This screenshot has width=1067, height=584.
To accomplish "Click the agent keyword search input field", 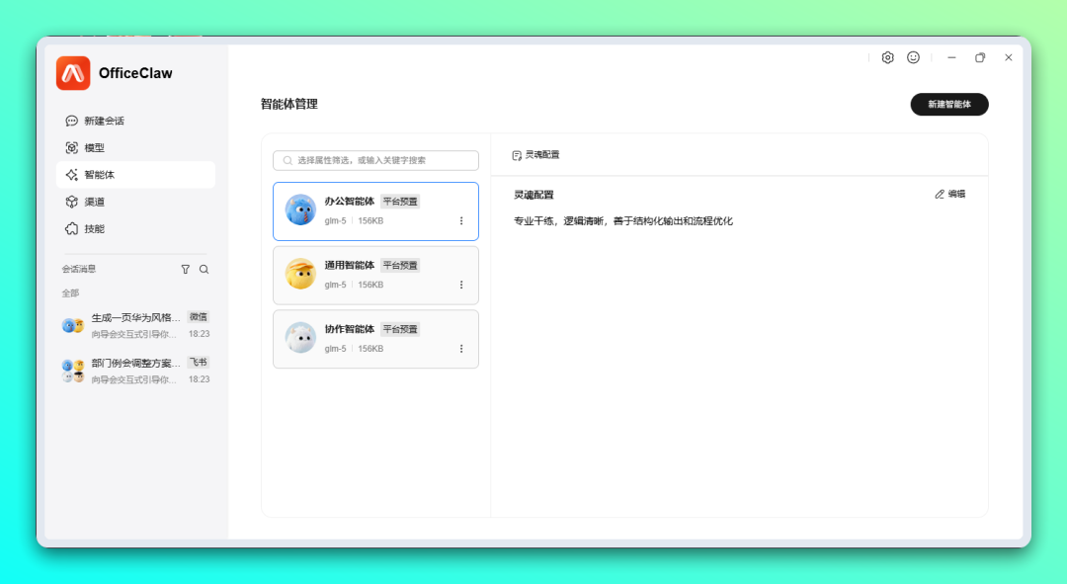I will (x=375, y=160).
